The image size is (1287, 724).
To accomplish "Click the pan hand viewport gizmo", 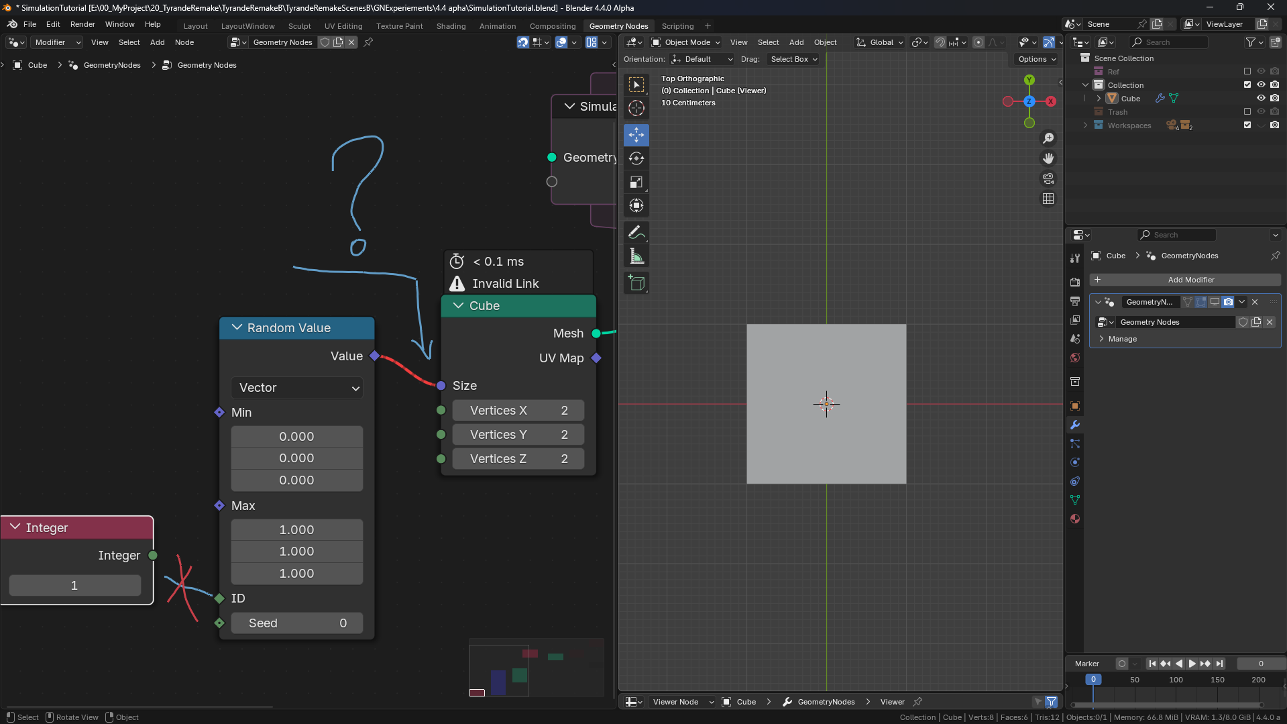I will [x=1048, y=158].
